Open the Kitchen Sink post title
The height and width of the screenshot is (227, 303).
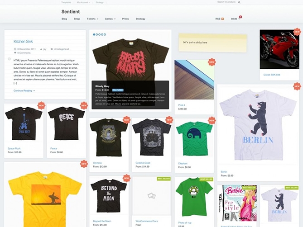(23, 42)
